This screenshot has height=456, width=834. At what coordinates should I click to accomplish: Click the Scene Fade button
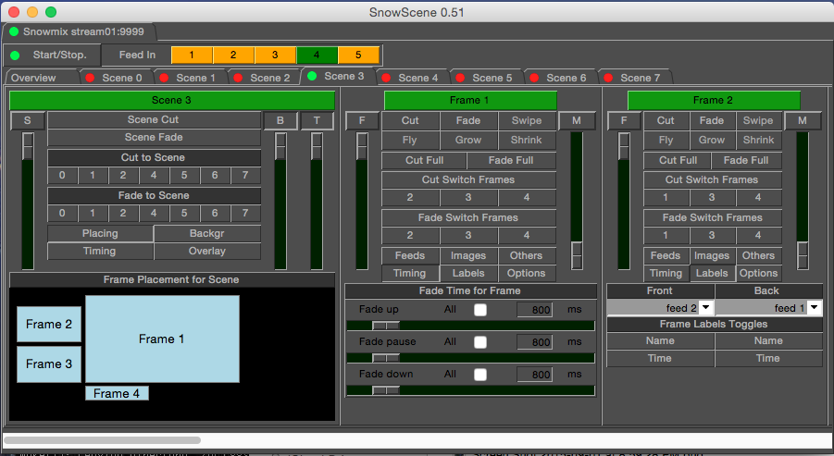click(154, 137)
